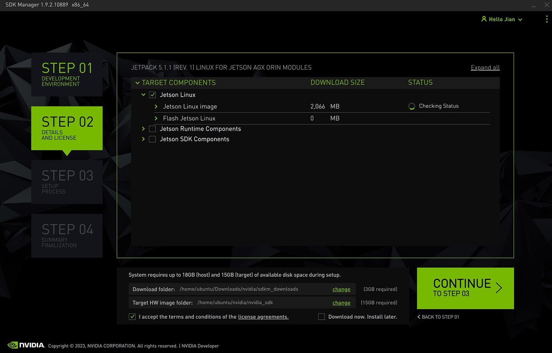
Task: Expand the Jetson Linux image entry
Action: click(156, 106)
